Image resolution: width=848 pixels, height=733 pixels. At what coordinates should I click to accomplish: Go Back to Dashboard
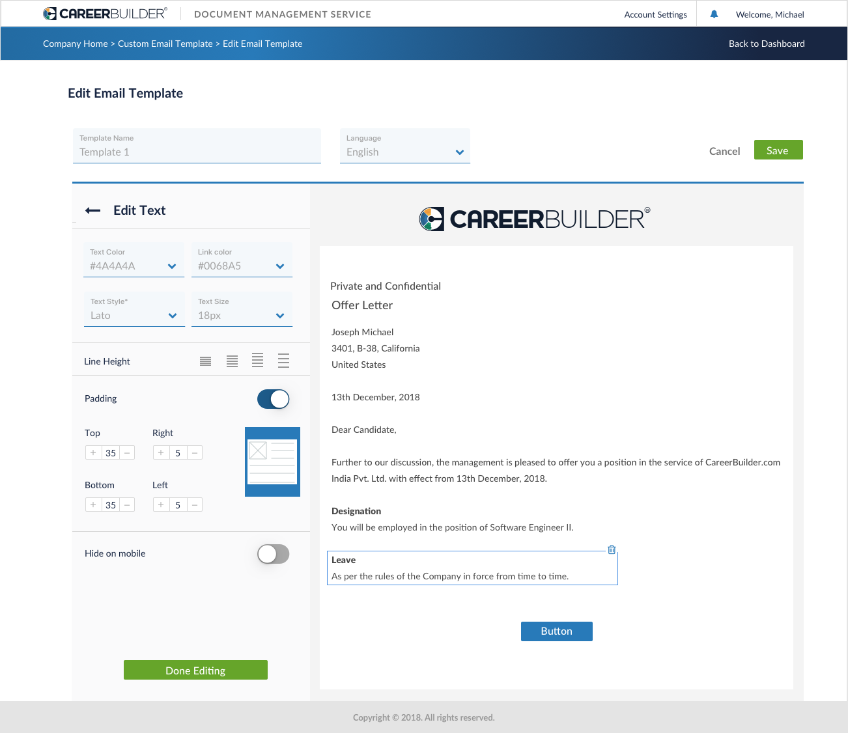point(767,44)
